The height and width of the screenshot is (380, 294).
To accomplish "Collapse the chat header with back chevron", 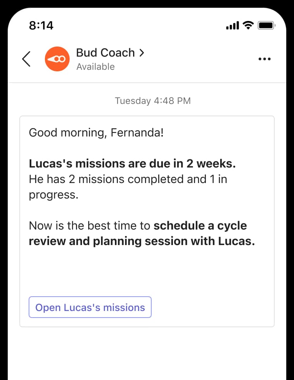I will tap(26, 59).
